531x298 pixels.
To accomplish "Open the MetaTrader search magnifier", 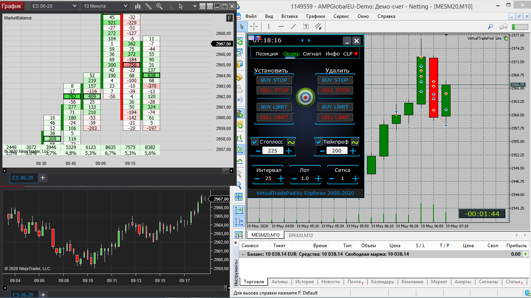I will pos(491,26).
